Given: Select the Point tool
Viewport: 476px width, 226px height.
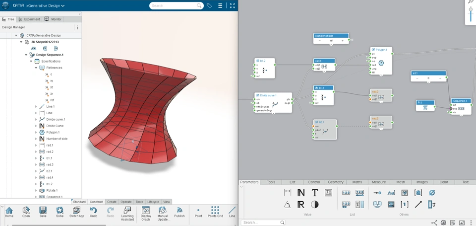Looking at the screenshot, I should [198, 210].
